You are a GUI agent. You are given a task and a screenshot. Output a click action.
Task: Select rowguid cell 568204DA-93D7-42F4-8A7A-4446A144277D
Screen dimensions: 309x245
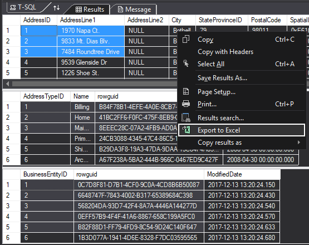tap(139, 206)
